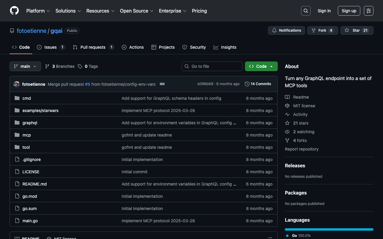Click the Go language percentage bar
Viewport: 383px width, 239px height.
329,229
